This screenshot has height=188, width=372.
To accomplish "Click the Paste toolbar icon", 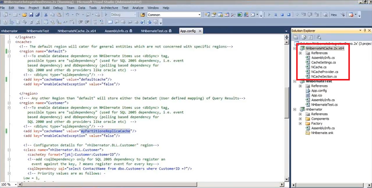I will pyautogui.click(x=59, y=15).
